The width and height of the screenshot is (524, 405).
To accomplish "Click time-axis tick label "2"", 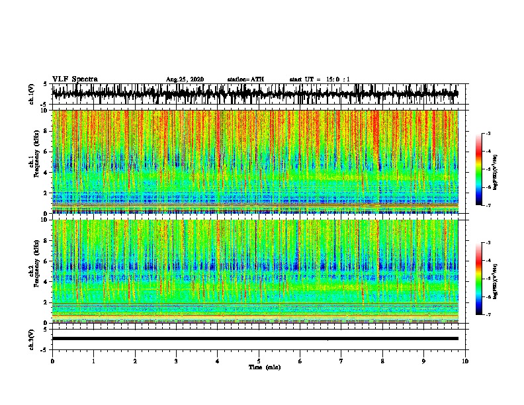I will click(x=135, y=361).
